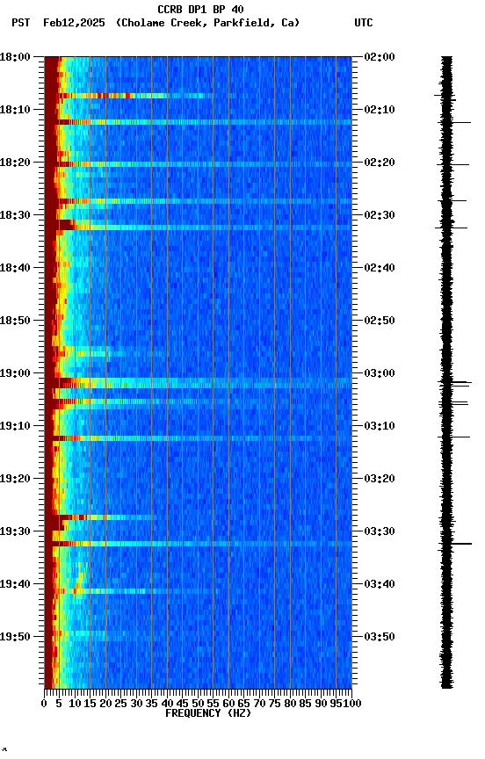The width and height of the screenshot is (485, 759).
Task: Click the 03:10 UTC time label
Action: point(380,426)
